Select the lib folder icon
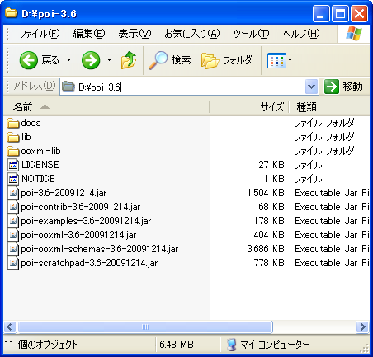The height and width of the screenshot is (357, 373). [x=12, y=137]
